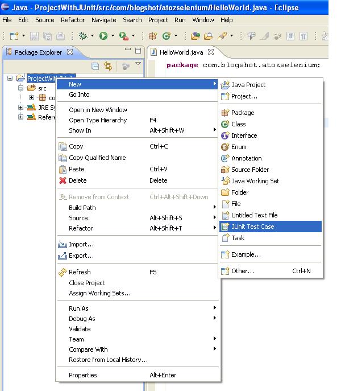Screen dimensions: 341x391
Task: Click the Open Task folder toolbar icon
Action: point(208,36)
